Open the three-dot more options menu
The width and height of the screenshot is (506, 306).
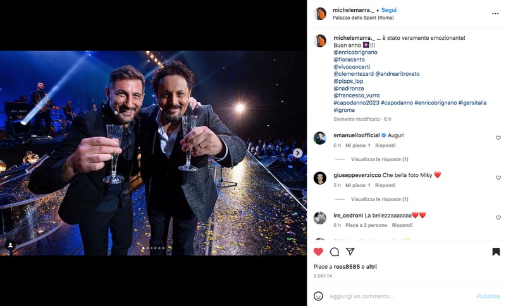tap(495, 13)
